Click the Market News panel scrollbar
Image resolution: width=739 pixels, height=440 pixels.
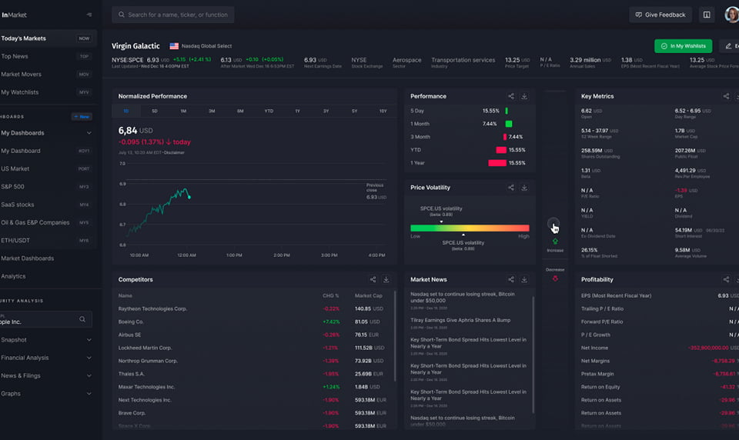pyautogui.click(x=533, y=355)
